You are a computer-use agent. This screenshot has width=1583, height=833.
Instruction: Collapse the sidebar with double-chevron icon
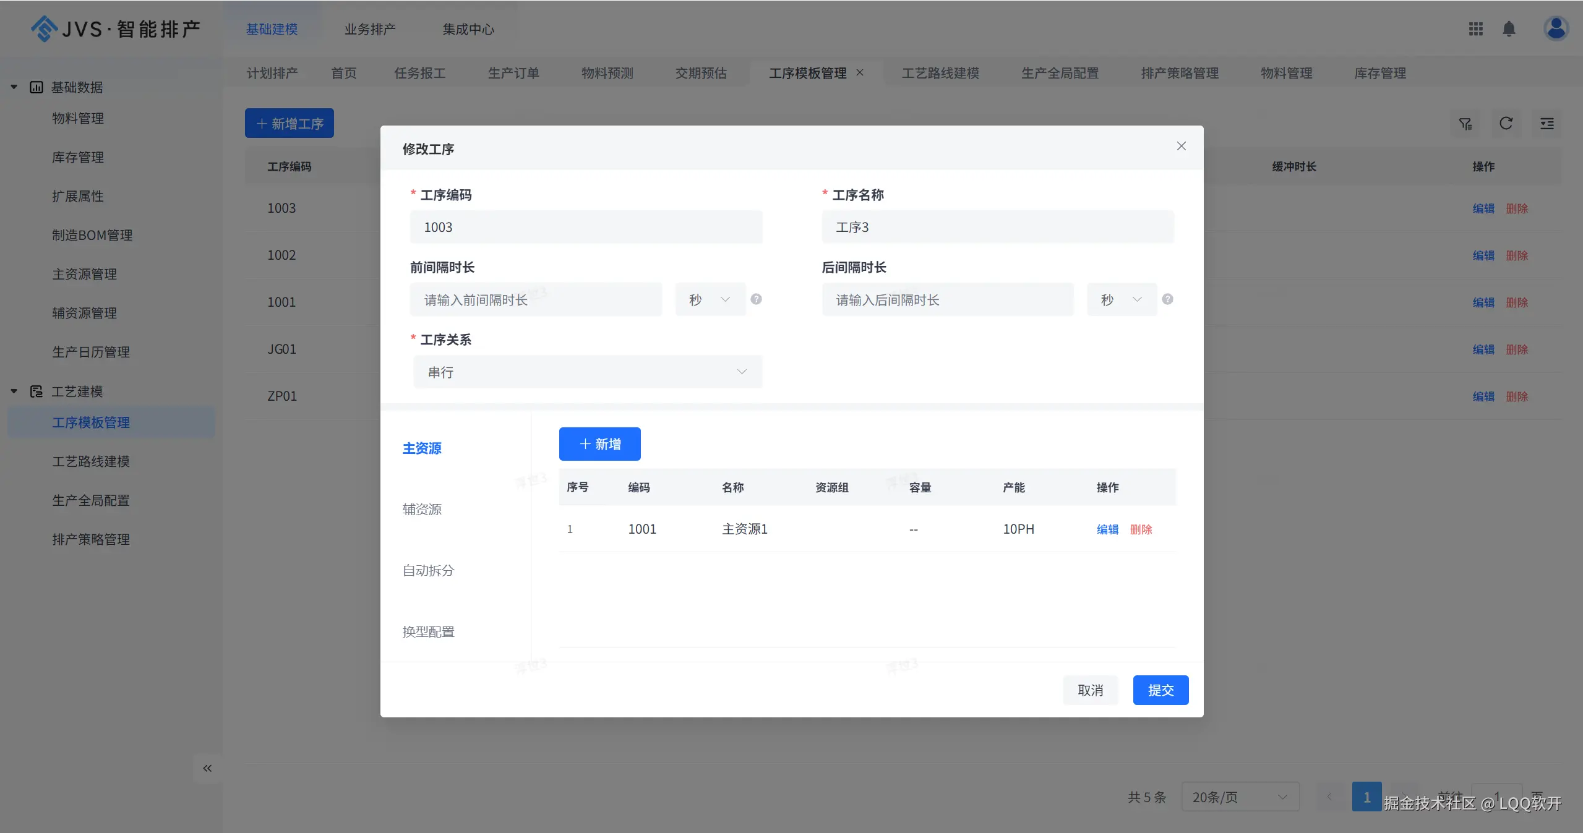point(207,768)
